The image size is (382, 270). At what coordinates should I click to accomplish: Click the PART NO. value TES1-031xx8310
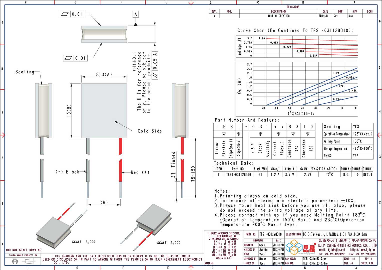270,234
